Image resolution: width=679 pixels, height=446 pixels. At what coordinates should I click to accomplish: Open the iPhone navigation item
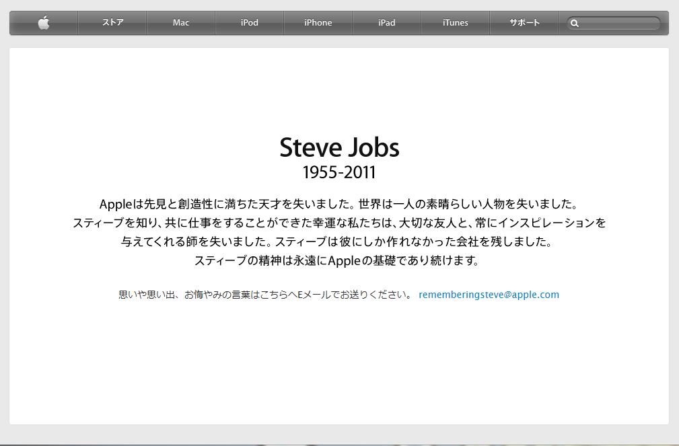pyautogui.click(x=318, y=22)
